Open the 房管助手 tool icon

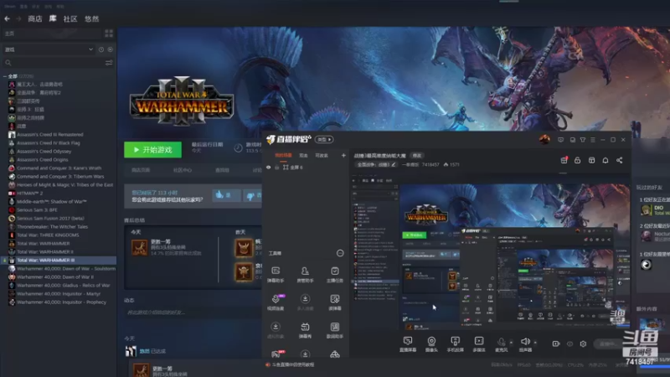[305, 274]
